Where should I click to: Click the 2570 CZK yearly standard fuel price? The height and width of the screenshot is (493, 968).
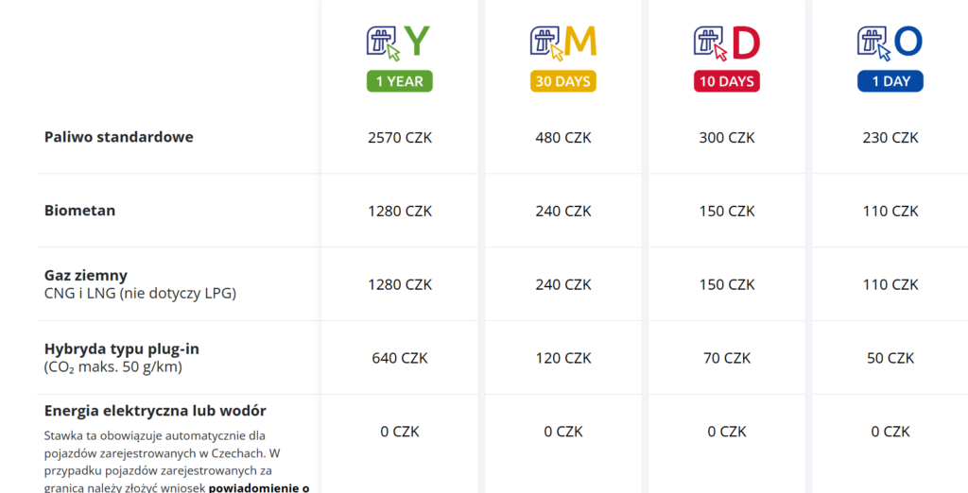pos(400,137)
